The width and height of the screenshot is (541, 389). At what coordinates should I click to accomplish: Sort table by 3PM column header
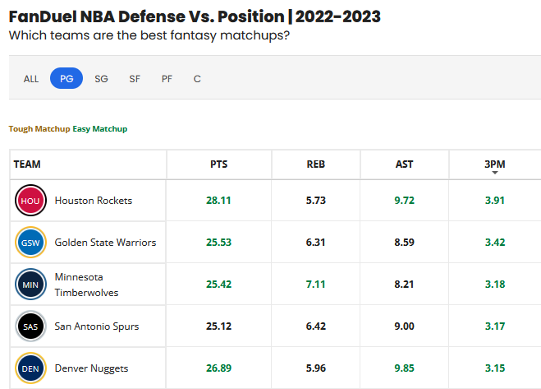(495, 164)
